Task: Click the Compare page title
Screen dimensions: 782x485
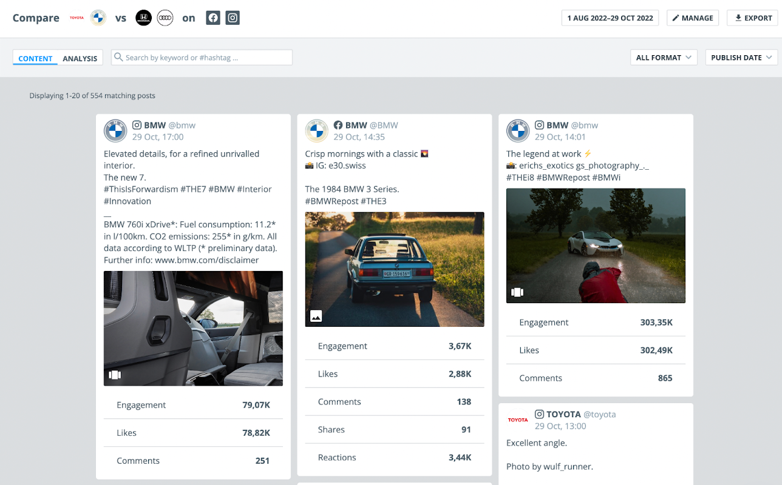Action: point(36,18)
